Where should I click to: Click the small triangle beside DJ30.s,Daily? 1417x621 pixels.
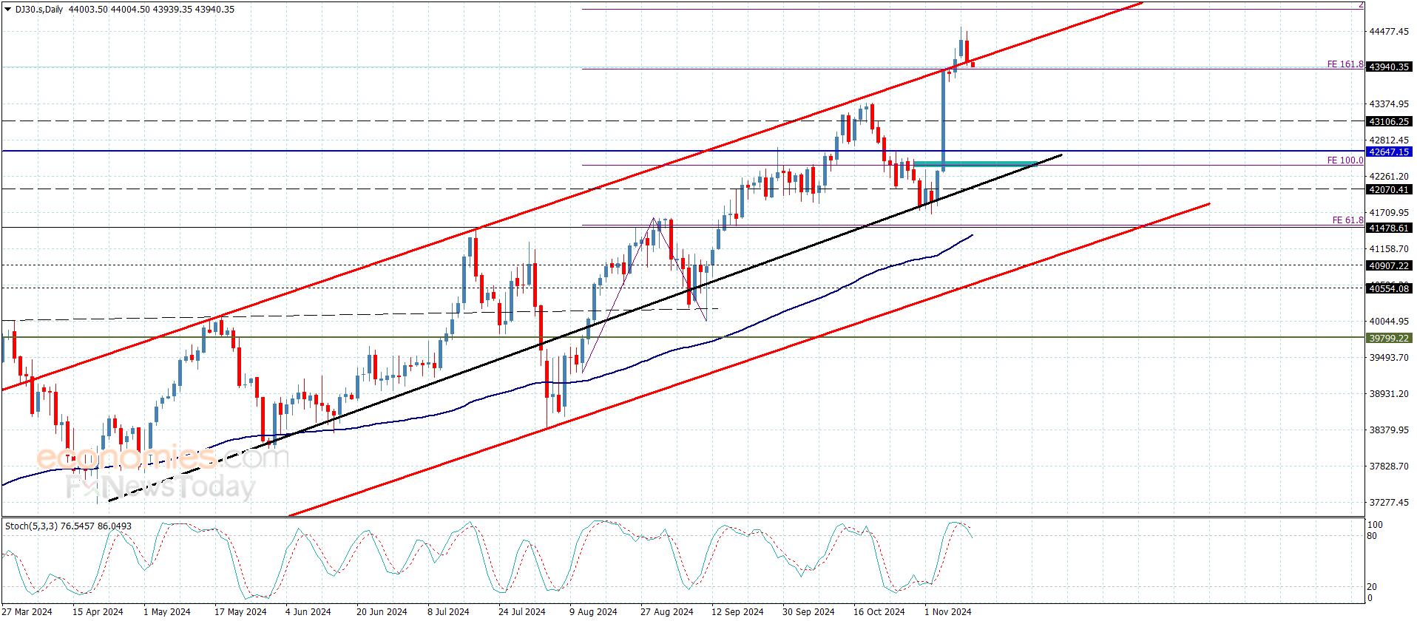(8, 10)
